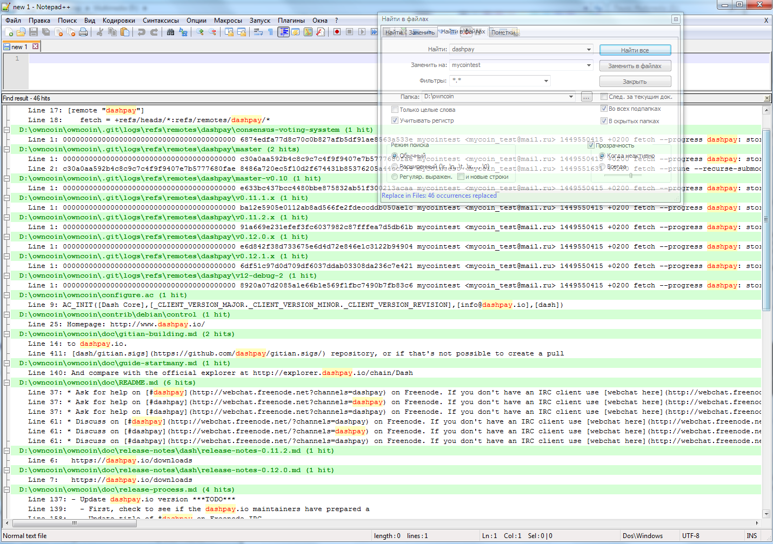Screen dimensions: 773x544
Task: Click the Open file toolbar icon
Action: click(21, 32)
